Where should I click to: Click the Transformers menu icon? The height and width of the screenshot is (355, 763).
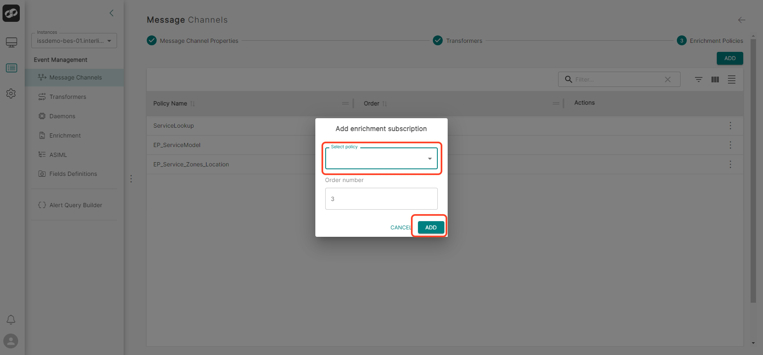click(42, 97)
